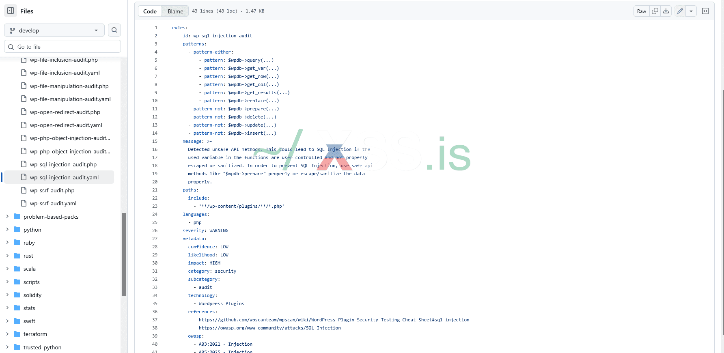
Task: Click 'id: wp-sql-injection-audit' line text
Action: [x=218, y=36]
